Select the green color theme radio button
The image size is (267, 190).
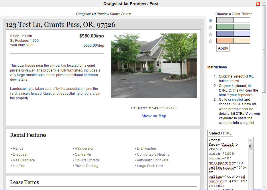pyautogui.click(x=211, y=27)
